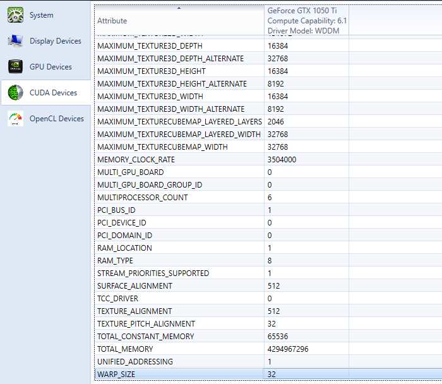Click the value 65536
The width and height of the screenshot is (442, 384).
click(278, 337)
